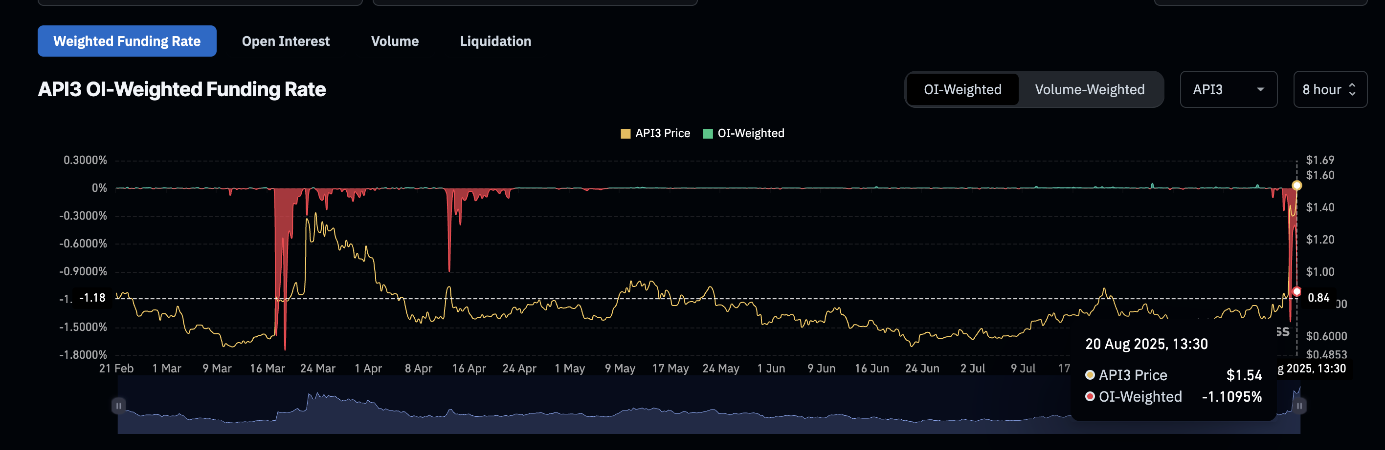Open the Volume section

click(395, 41)
